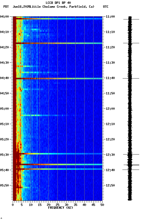Select the 04:20 PDT time label
The width and height of the screenshot is (141, 221).
4,47
